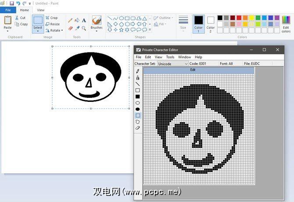Image resolution: width=294 pixels, height=202 pixels.
Task: Open the File tab in Paint
Action: [x=8, y=10]
